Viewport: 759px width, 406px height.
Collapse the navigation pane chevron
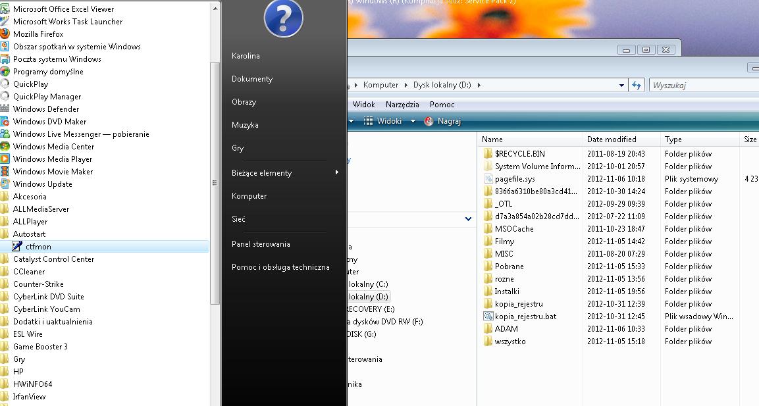(x=468, y=218)
